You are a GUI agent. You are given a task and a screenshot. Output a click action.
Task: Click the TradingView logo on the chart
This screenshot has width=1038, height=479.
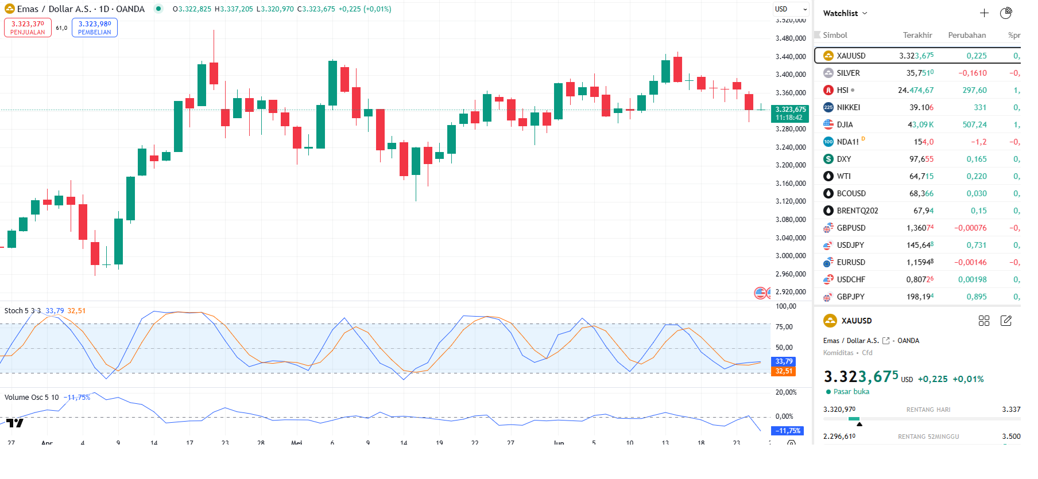15,423
